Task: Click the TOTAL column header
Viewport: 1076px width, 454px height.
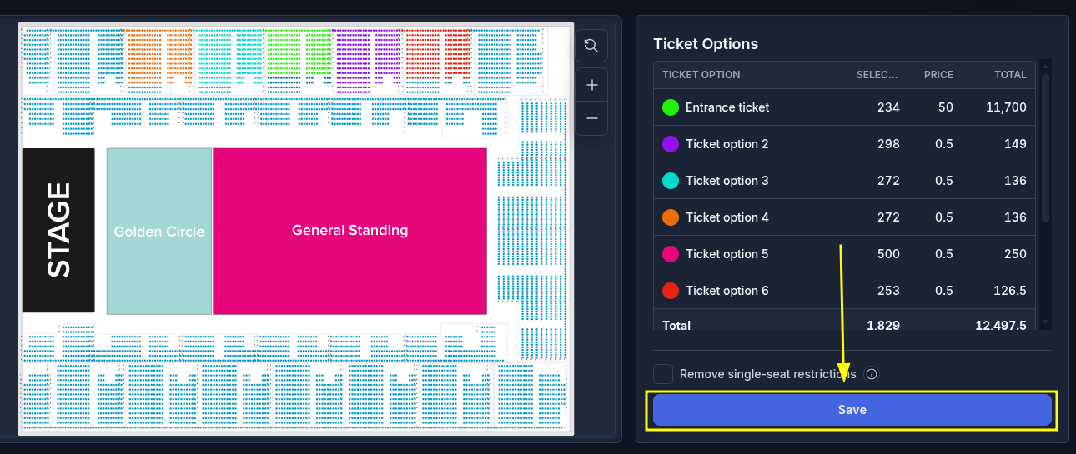Action: (1010, 75)
